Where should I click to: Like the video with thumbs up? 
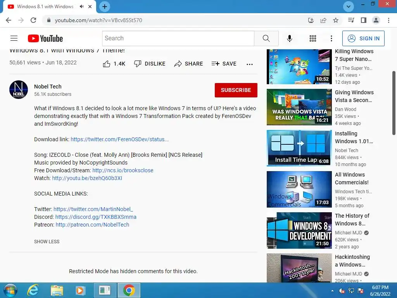pyautogui.click(x=114, y=64)
